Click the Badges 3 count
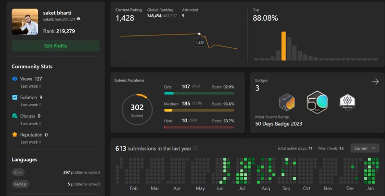The height and width of the screenshot is (196, 385). coord(257,88)
